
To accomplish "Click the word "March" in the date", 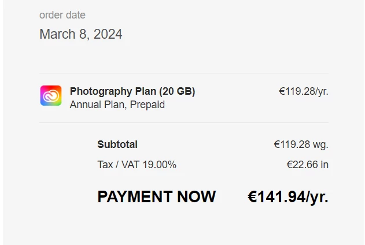I will click(x=57, y=34).
